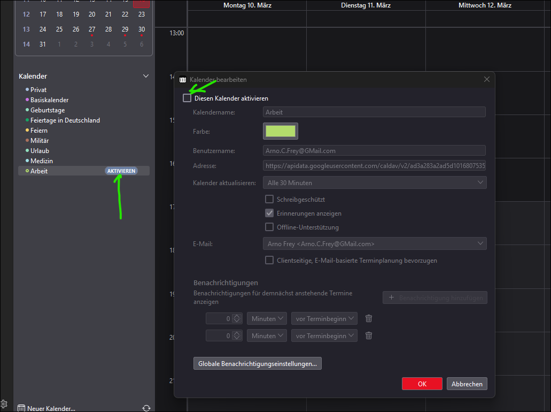Open Globale Benachrichtigungseinstellungen
This screenshot has height=412, width=551.
257,364
